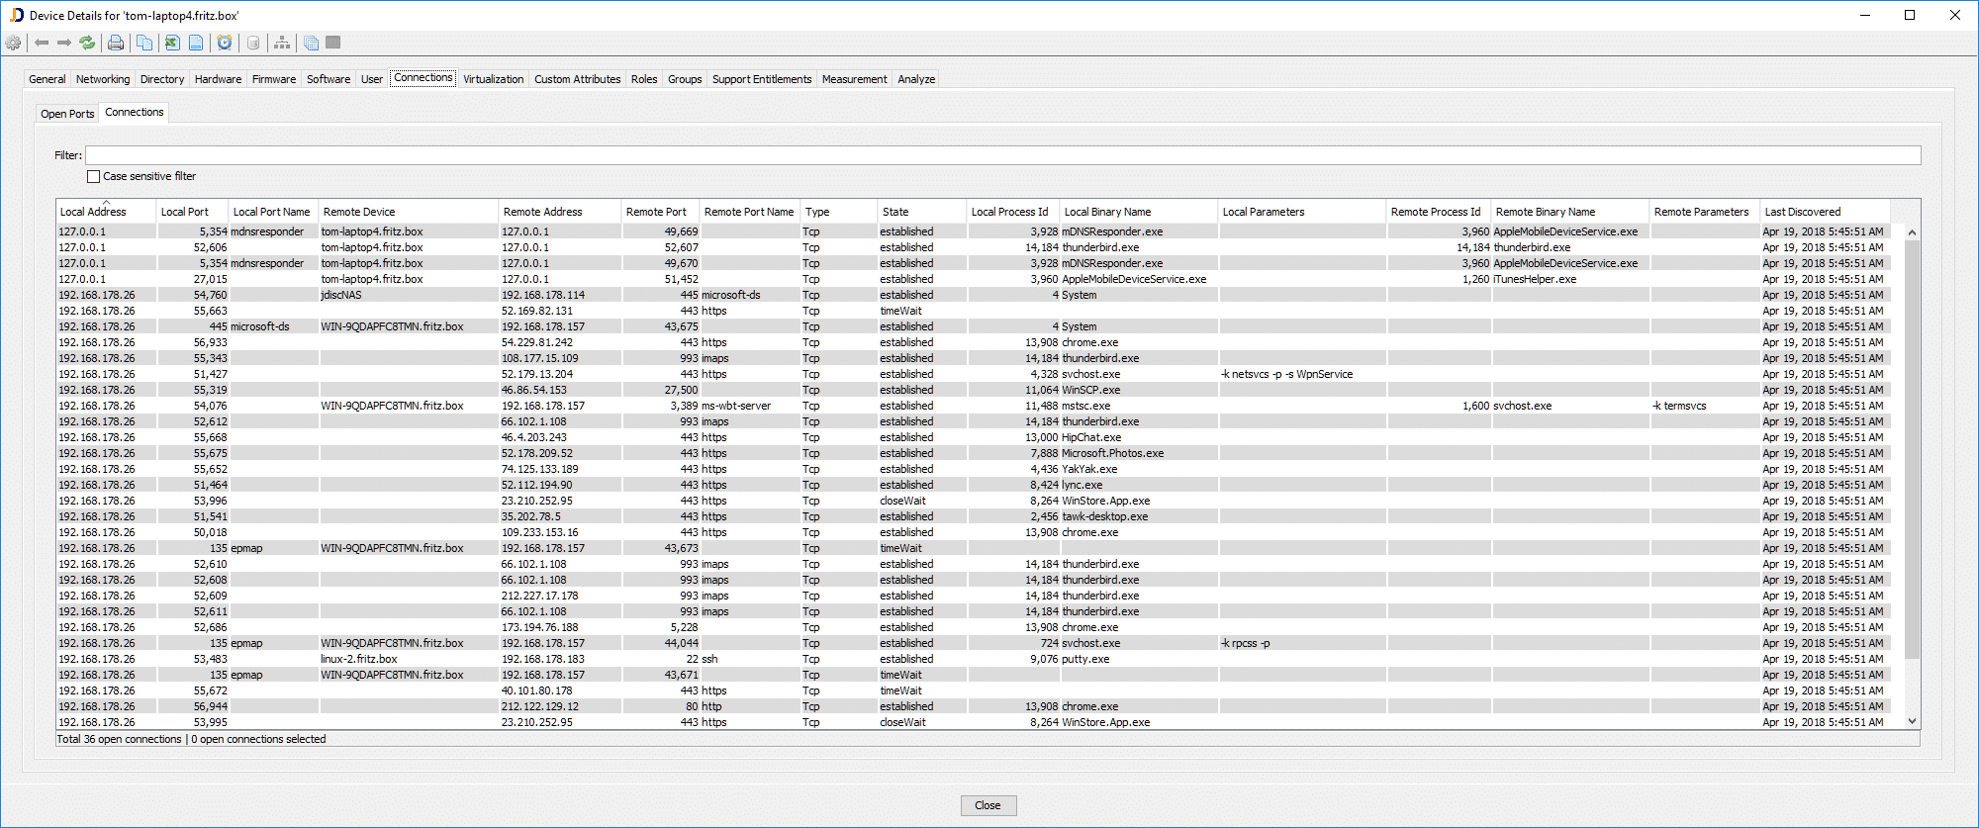Export table with the Excel icon
The width and height of the screenshot is (1979, 828).
pos(172,43)
